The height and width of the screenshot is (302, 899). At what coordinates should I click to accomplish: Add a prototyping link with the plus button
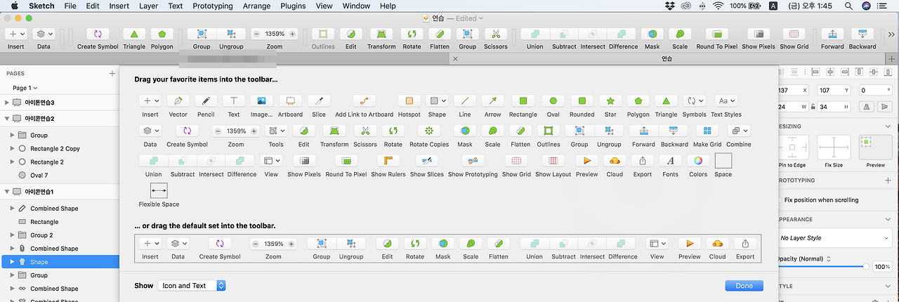tap(888, 180)
